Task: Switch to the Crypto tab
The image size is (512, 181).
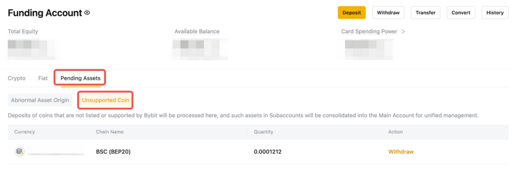Action: pyautogui.click(x=17, y=78)
